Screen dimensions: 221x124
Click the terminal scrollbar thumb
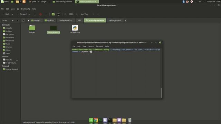(x=161, y=93)
